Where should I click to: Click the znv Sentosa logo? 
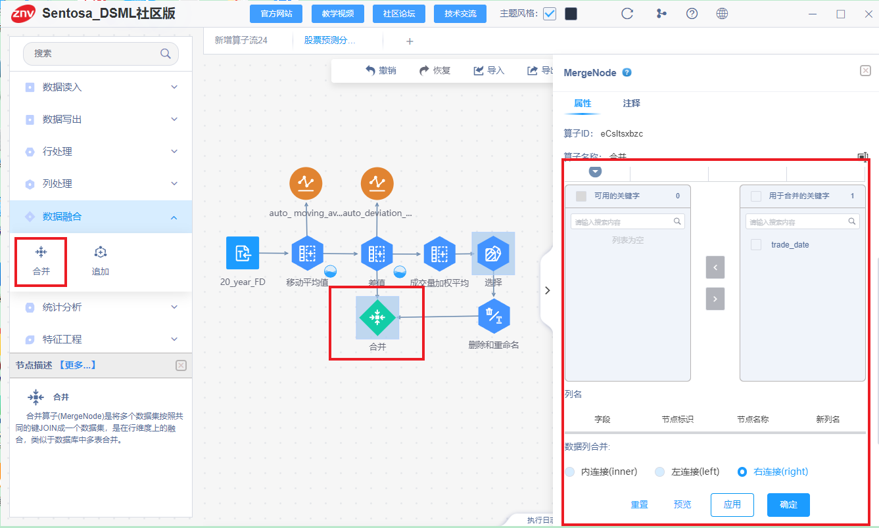click(23, 14)
